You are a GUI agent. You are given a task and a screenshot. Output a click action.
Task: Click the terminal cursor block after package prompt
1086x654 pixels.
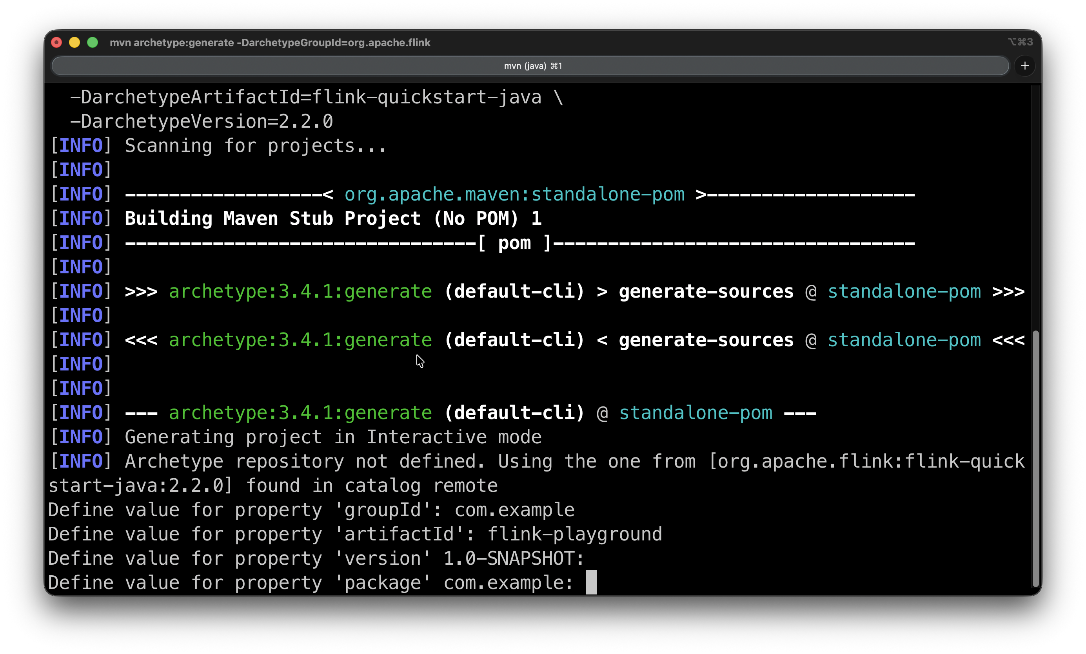(591, 583)
